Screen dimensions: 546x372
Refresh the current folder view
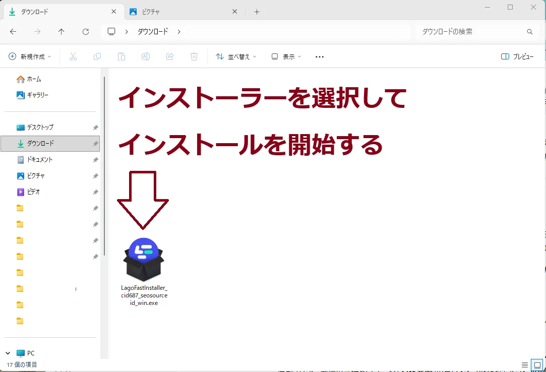coord(86,31)
